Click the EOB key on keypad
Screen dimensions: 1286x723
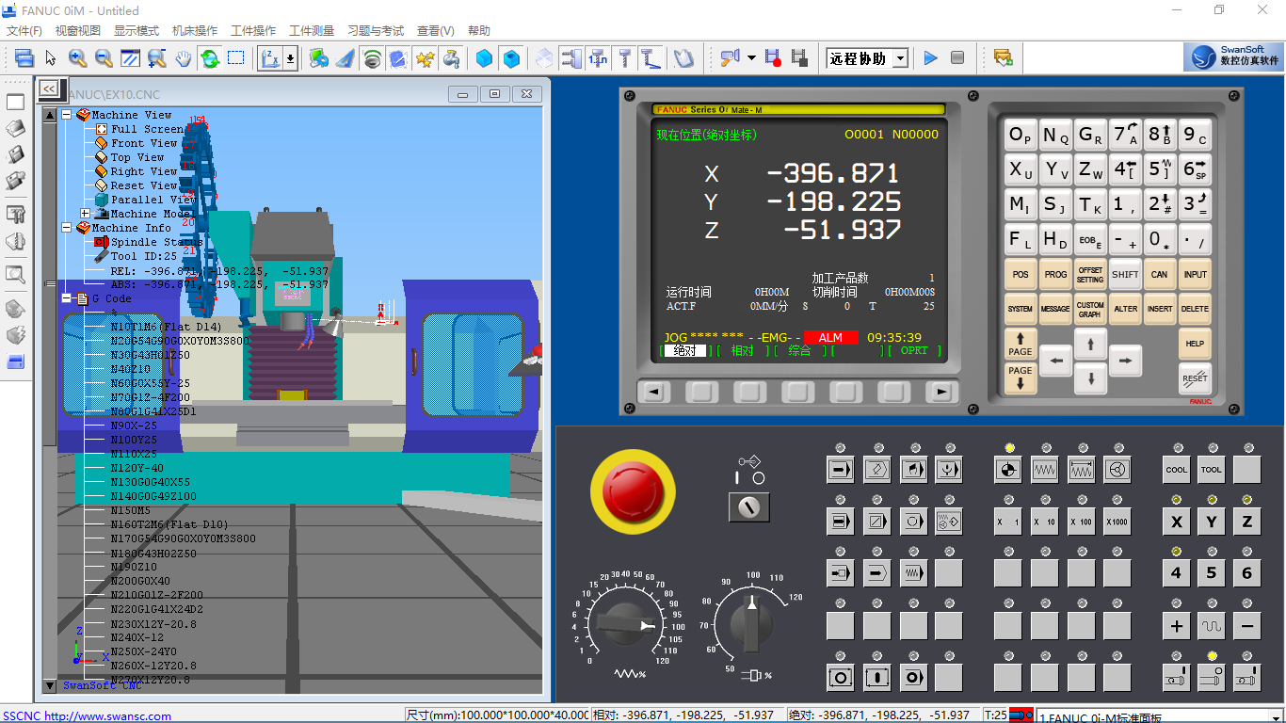(x=1090, y=240)
